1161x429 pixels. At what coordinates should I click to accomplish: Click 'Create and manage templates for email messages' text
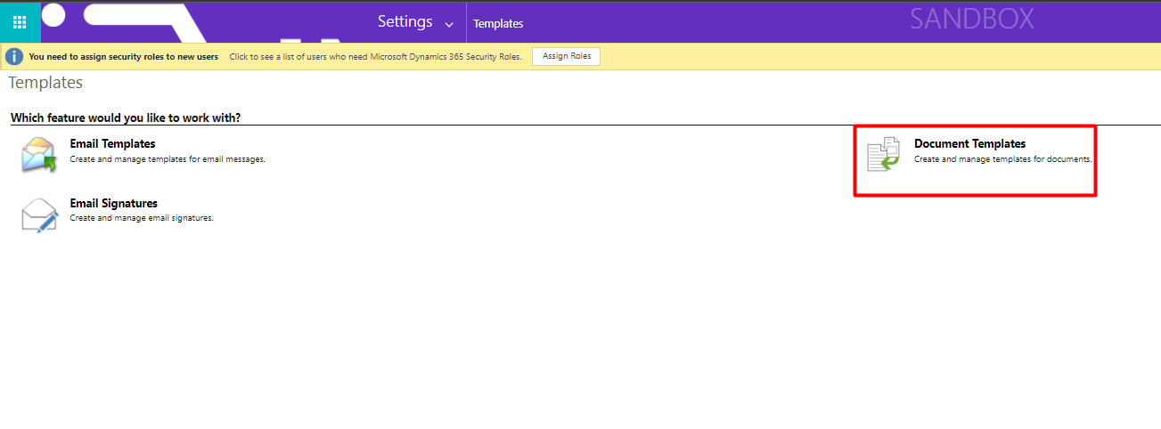click(x=168, y=159)
